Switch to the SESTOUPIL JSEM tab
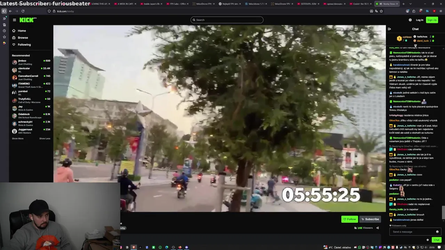The image size is (445, 250). [309, 4]
